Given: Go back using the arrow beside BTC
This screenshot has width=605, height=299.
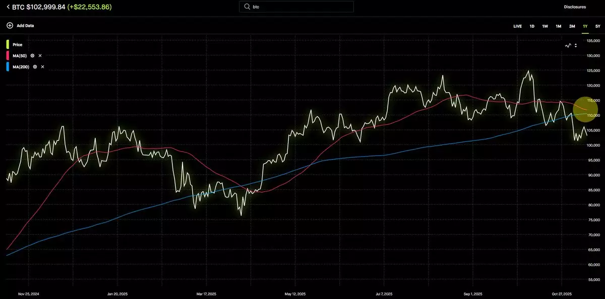Looking at the screenshot, I should point(8,7).
